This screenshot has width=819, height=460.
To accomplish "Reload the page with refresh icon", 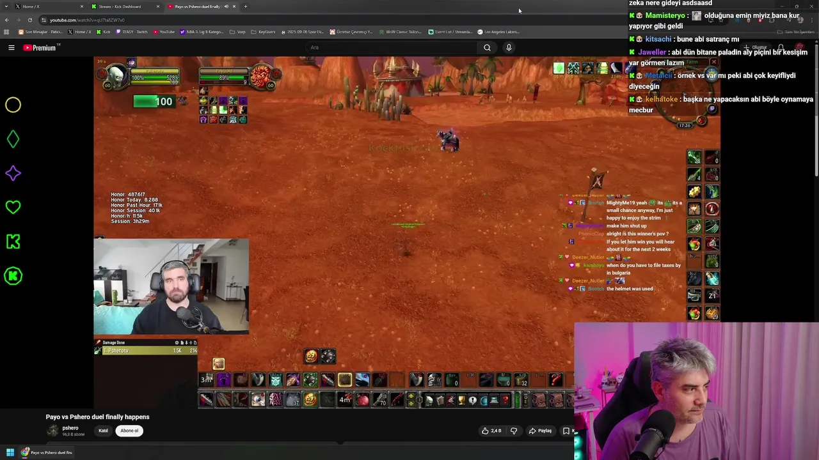I will click(x=29, y=20).
